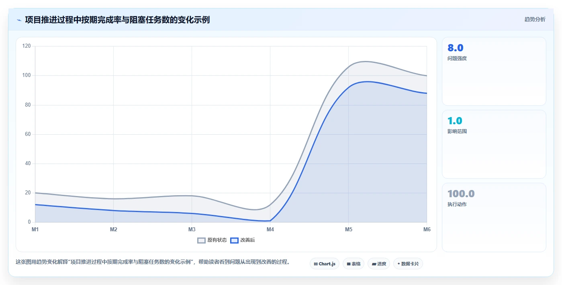Click the M5 axis label
Image resolution: width=562 pixels, height=285 pixels.
349,230
